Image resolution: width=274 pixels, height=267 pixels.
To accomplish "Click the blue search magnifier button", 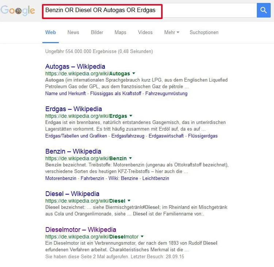I will point(263,10).
